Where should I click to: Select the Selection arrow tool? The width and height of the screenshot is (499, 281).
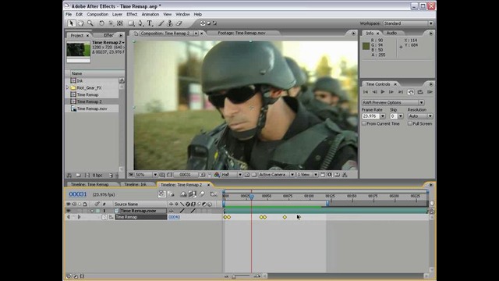[x=71, y=23]
